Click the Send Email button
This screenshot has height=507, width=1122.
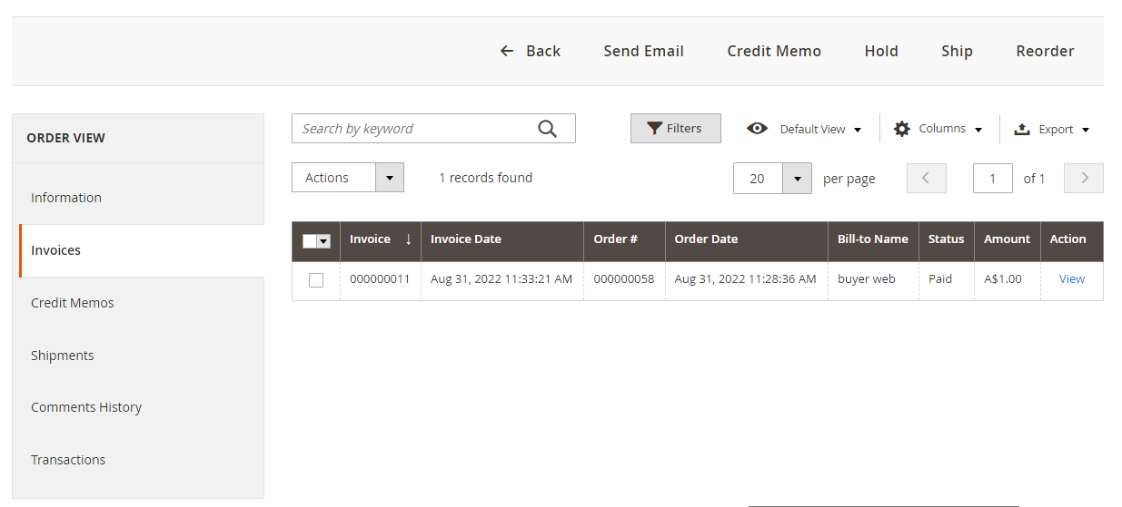[x=643, y=51]
